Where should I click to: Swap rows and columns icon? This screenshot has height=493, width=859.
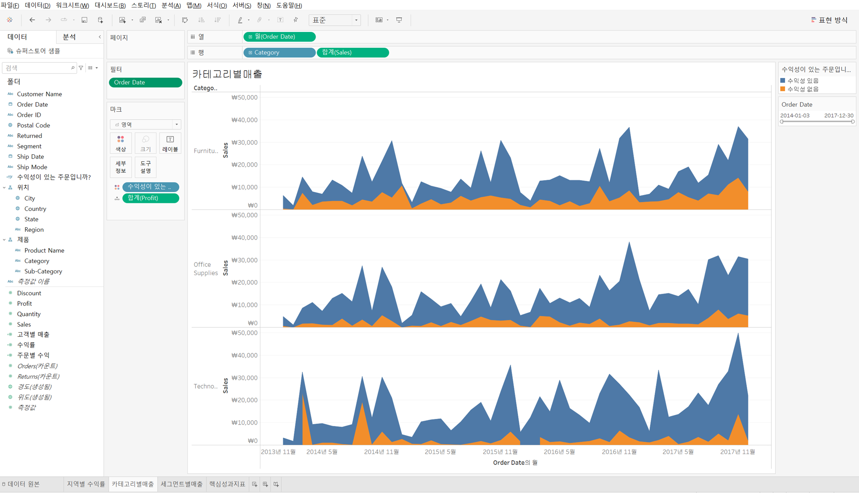(185, 20)
